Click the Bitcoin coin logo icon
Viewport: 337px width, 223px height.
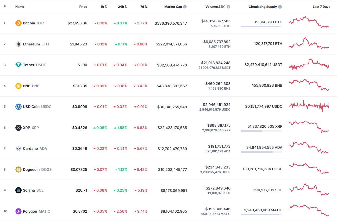tap(18, 23)
